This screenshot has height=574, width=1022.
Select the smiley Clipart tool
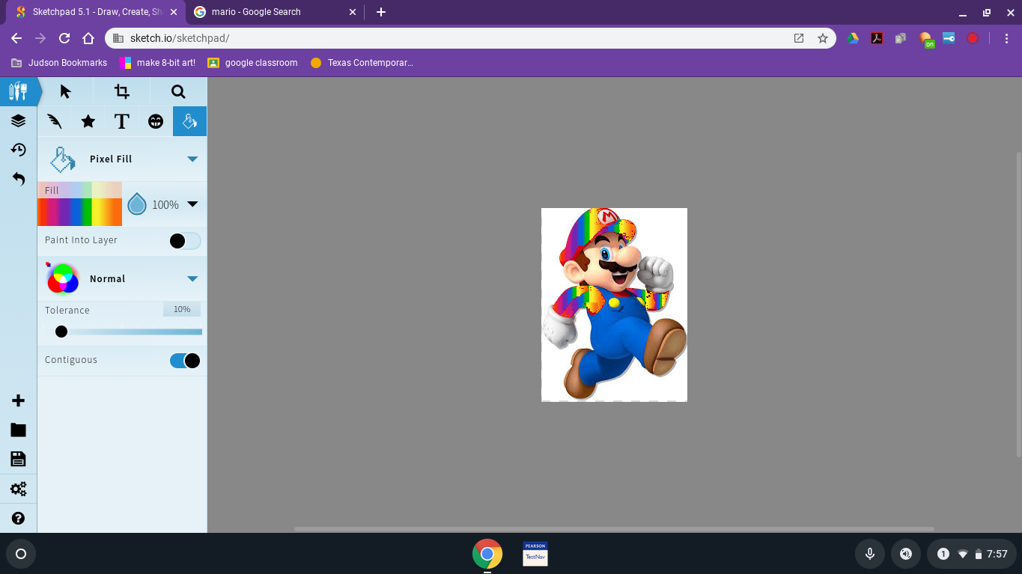[156, 121]
